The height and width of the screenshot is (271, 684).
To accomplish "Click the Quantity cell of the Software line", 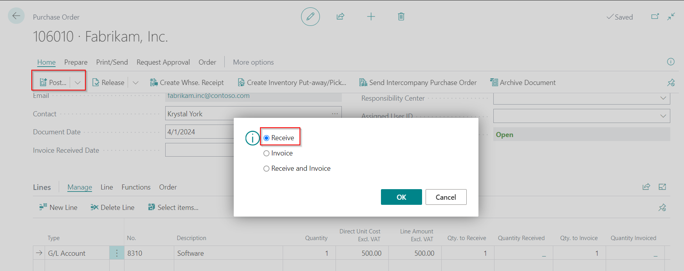I will 309,253.
